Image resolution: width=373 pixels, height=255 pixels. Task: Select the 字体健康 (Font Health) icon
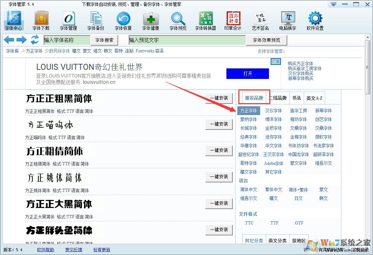click(150, 20)
